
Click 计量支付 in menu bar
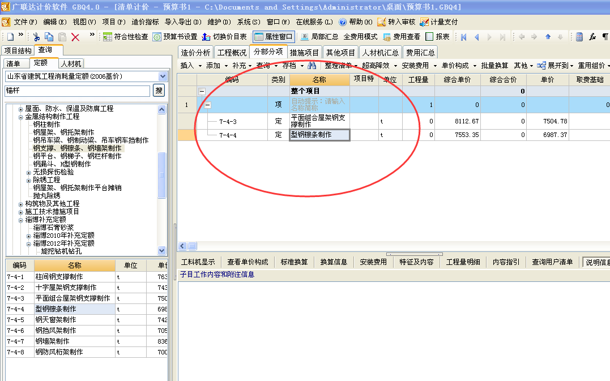[x=439, y=22]
